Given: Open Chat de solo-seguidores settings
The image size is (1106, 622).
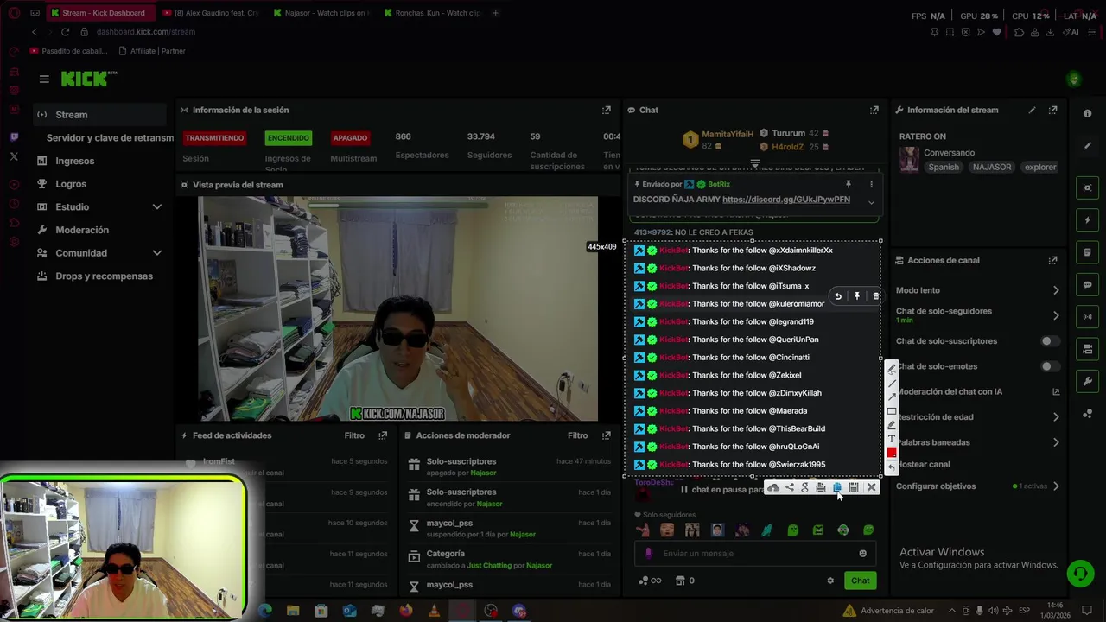Looking at the screenshot, I should click(977, 315).
